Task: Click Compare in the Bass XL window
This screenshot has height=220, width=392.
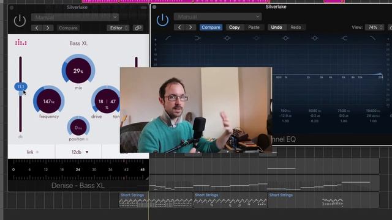Action: click(x=68, y=28)
